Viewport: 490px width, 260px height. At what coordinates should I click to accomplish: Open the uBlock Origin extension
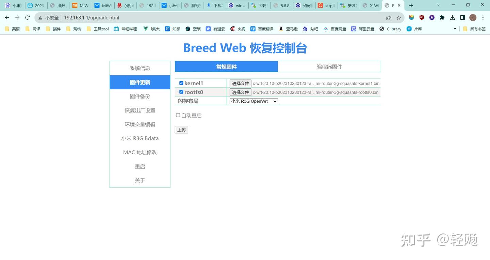(x=422, y=17)
